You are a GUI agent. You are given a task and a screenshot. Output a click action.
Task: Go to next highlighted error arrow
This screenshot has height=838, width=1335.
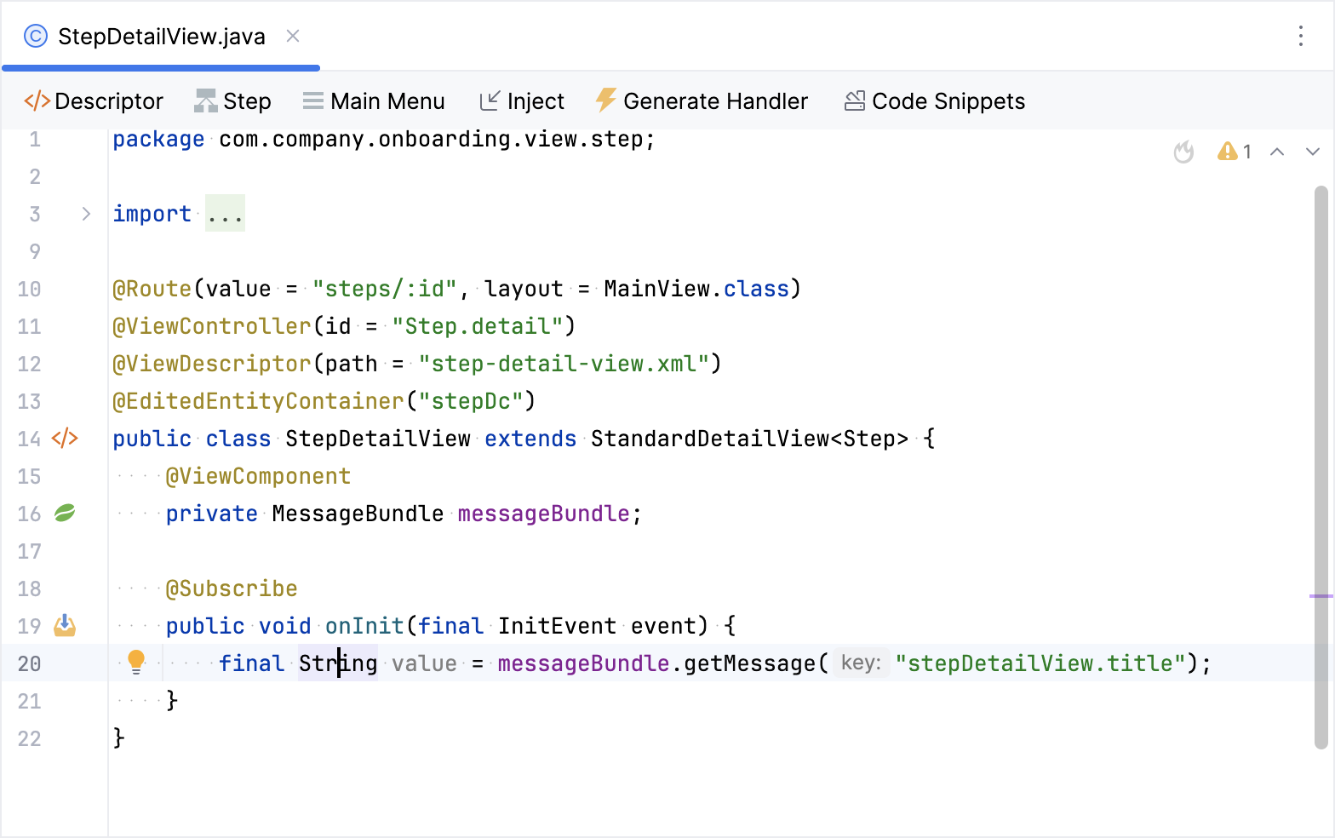[x=1312, y=152]
